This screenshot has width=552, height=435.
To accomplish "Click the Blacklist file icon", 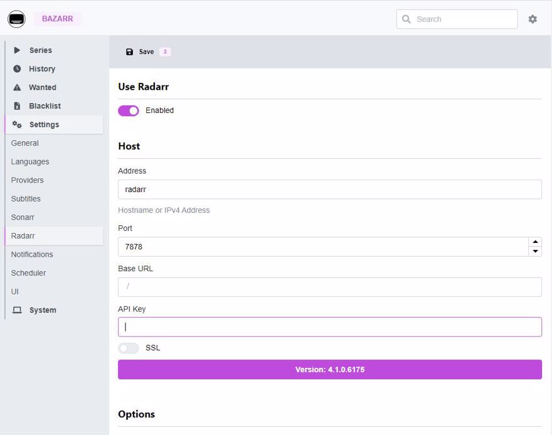I will click(x=17, y=105).
